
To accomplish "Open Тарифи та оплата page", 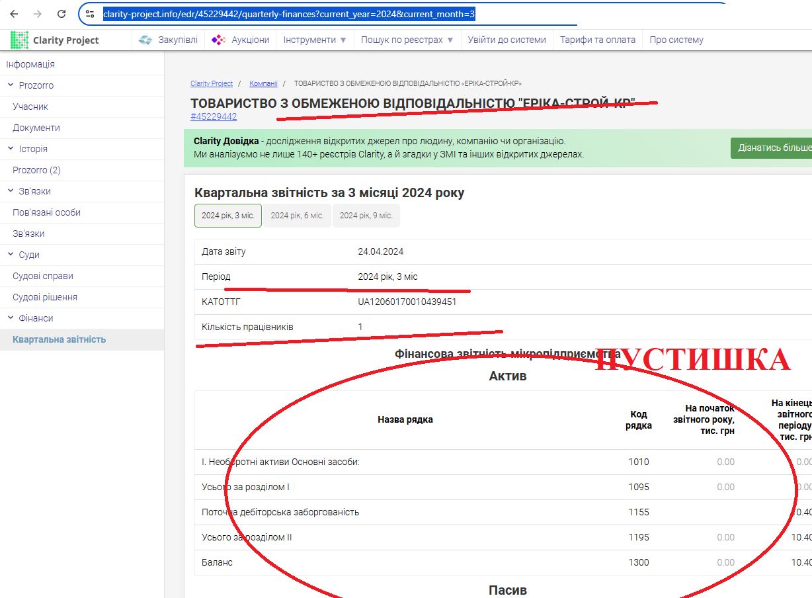I will coord(598,40).
